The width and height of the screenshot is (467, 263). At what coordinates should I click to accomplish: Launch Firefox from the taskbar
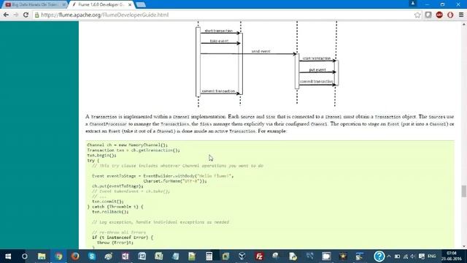click(x=75, y=256)
